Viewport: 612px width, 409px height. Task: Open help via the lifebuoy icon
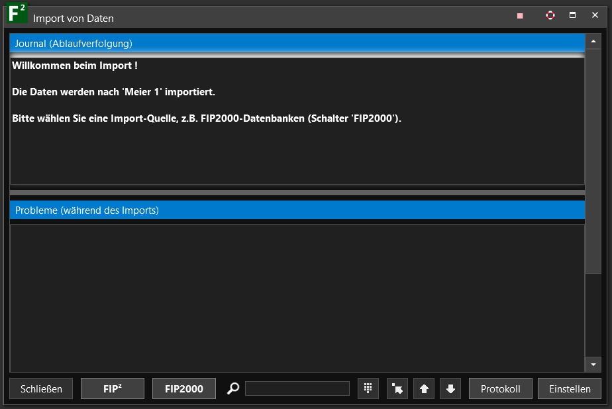pyautogui.click(x=550, y=15)
